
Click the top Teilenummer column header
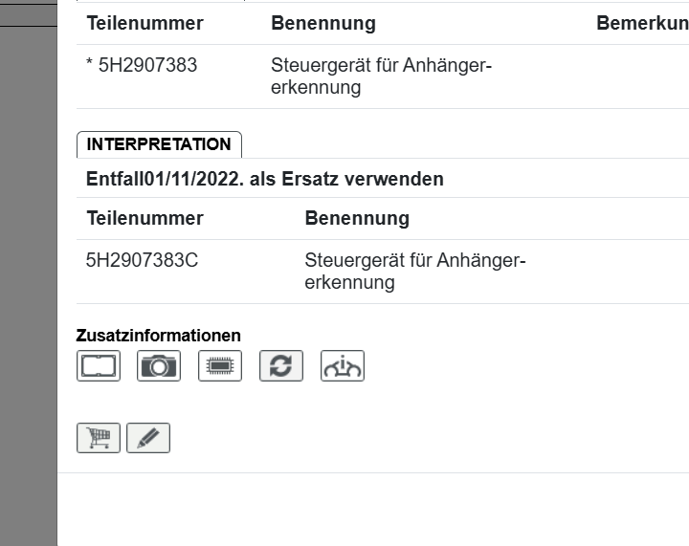144,23
